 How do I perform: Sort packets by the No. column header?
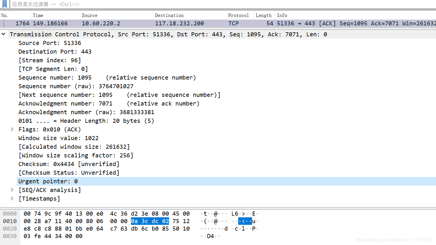point(15,16)
